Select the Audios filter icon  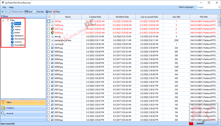click(12, 26)
